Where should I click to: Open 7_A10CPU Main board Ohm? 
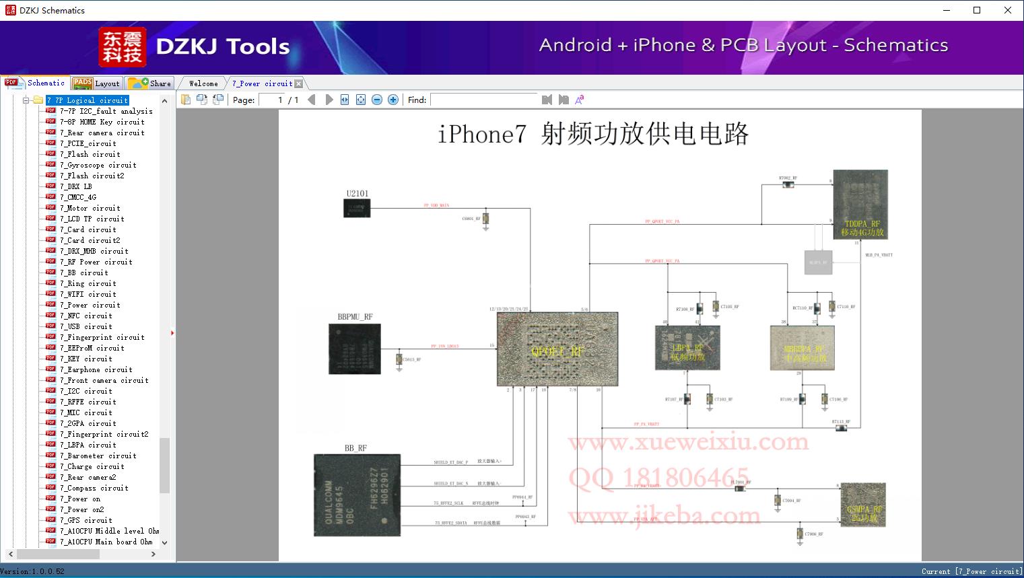(106, 542)
